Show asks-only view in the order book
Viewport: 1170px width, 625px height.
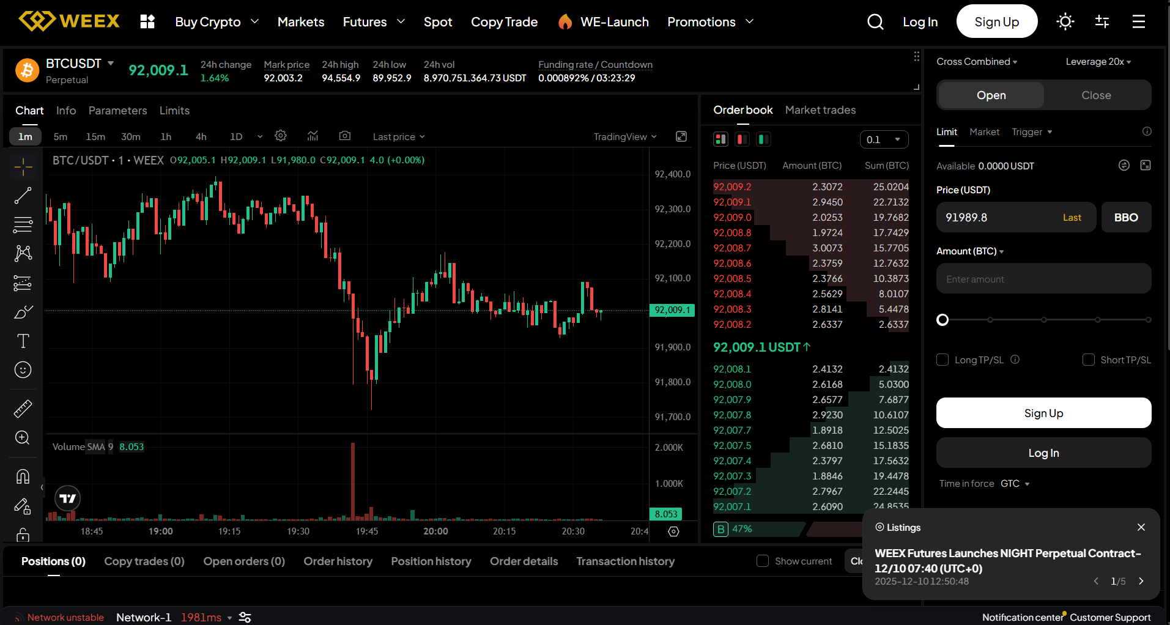tap(741, 139)
